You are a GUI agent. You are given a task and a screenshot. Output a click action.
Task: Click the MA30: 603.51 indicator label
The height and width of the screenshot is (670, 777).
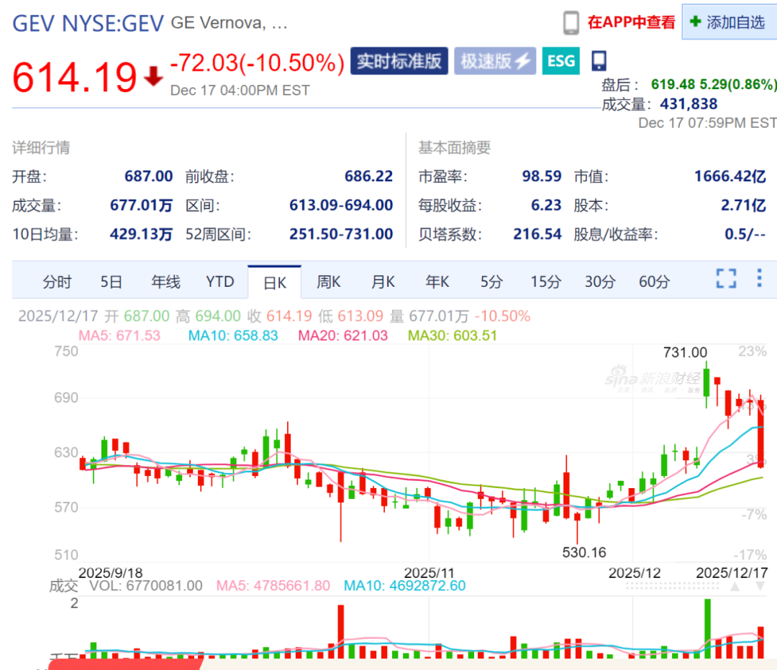click(x=453, y=336)
